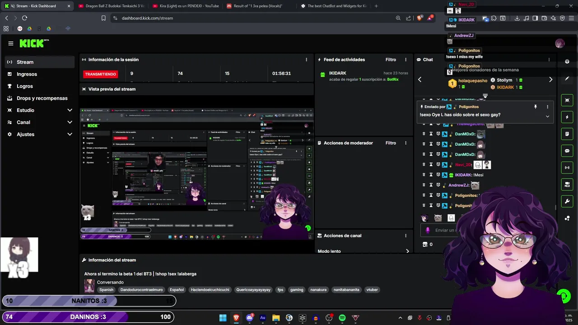Open Windows Start menu
Viewport: 578px width, 325px height.
click(x=223, y=318)
